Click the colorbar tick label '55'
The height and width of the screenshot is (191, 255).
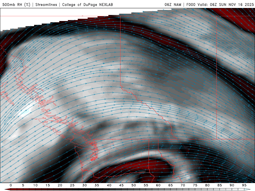pyautogui.click(x=146, y=185)
